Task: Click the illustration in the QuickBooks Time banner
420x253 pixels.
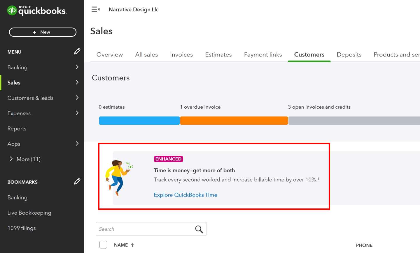Action: tap(119, 178)
